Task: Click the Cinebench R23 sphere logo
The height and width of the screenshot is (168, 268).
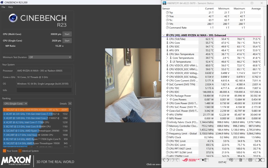Action: pyautogui.click(x=13, y=18)
